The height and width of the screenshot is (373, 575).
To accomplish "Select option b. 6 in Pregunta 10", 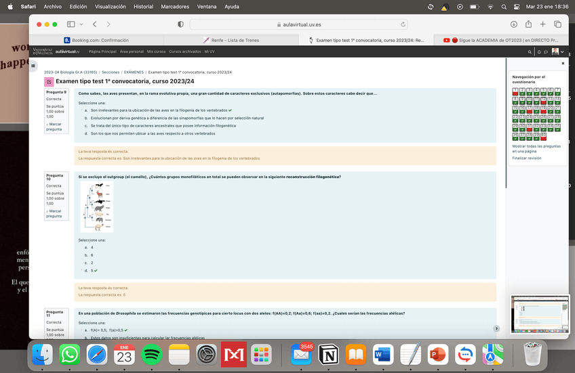I will point(81,255).
